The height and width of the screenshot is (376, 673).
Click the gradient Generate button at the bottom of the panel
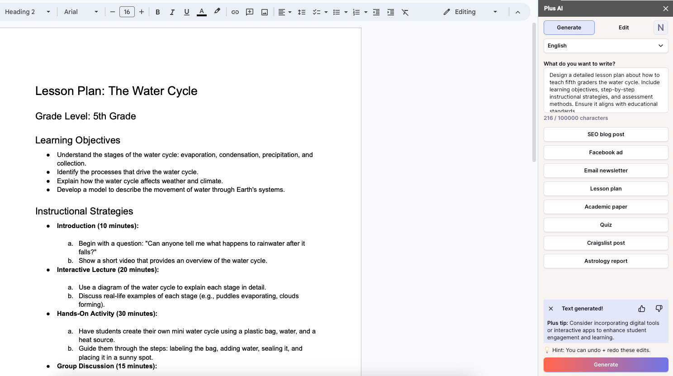[x=606, y=365]
